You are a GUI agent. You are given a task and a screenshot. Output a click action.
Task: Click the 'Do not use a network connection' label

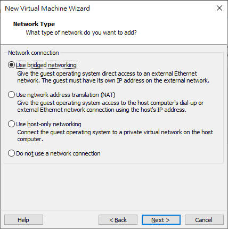(58, 153)
